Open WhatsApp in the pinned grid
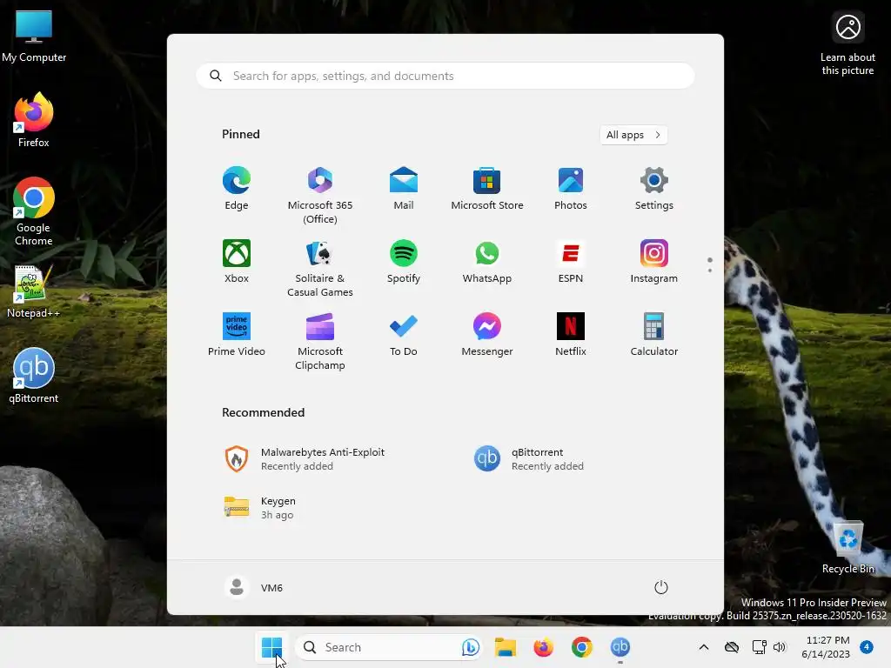The width and height of the screenshot is (891, 668). coord(487,261)
